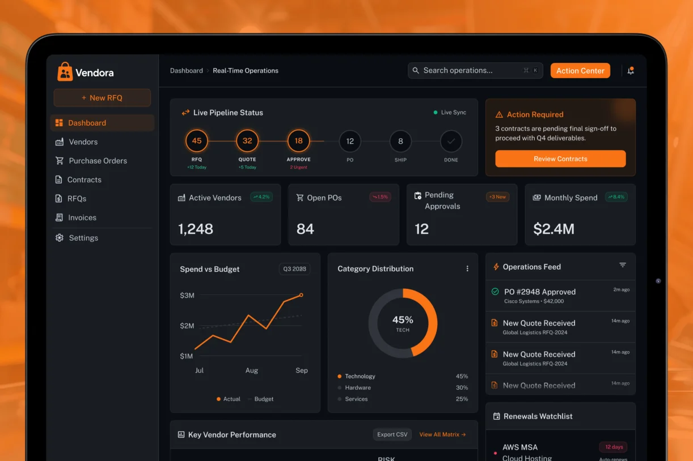Create a New RFQ
Screen dimensions: 693x461
pos(102,97)
